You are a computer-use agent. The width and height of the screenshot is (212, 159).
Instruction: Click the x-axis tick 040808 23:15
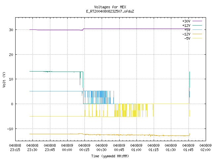point(15,148)
